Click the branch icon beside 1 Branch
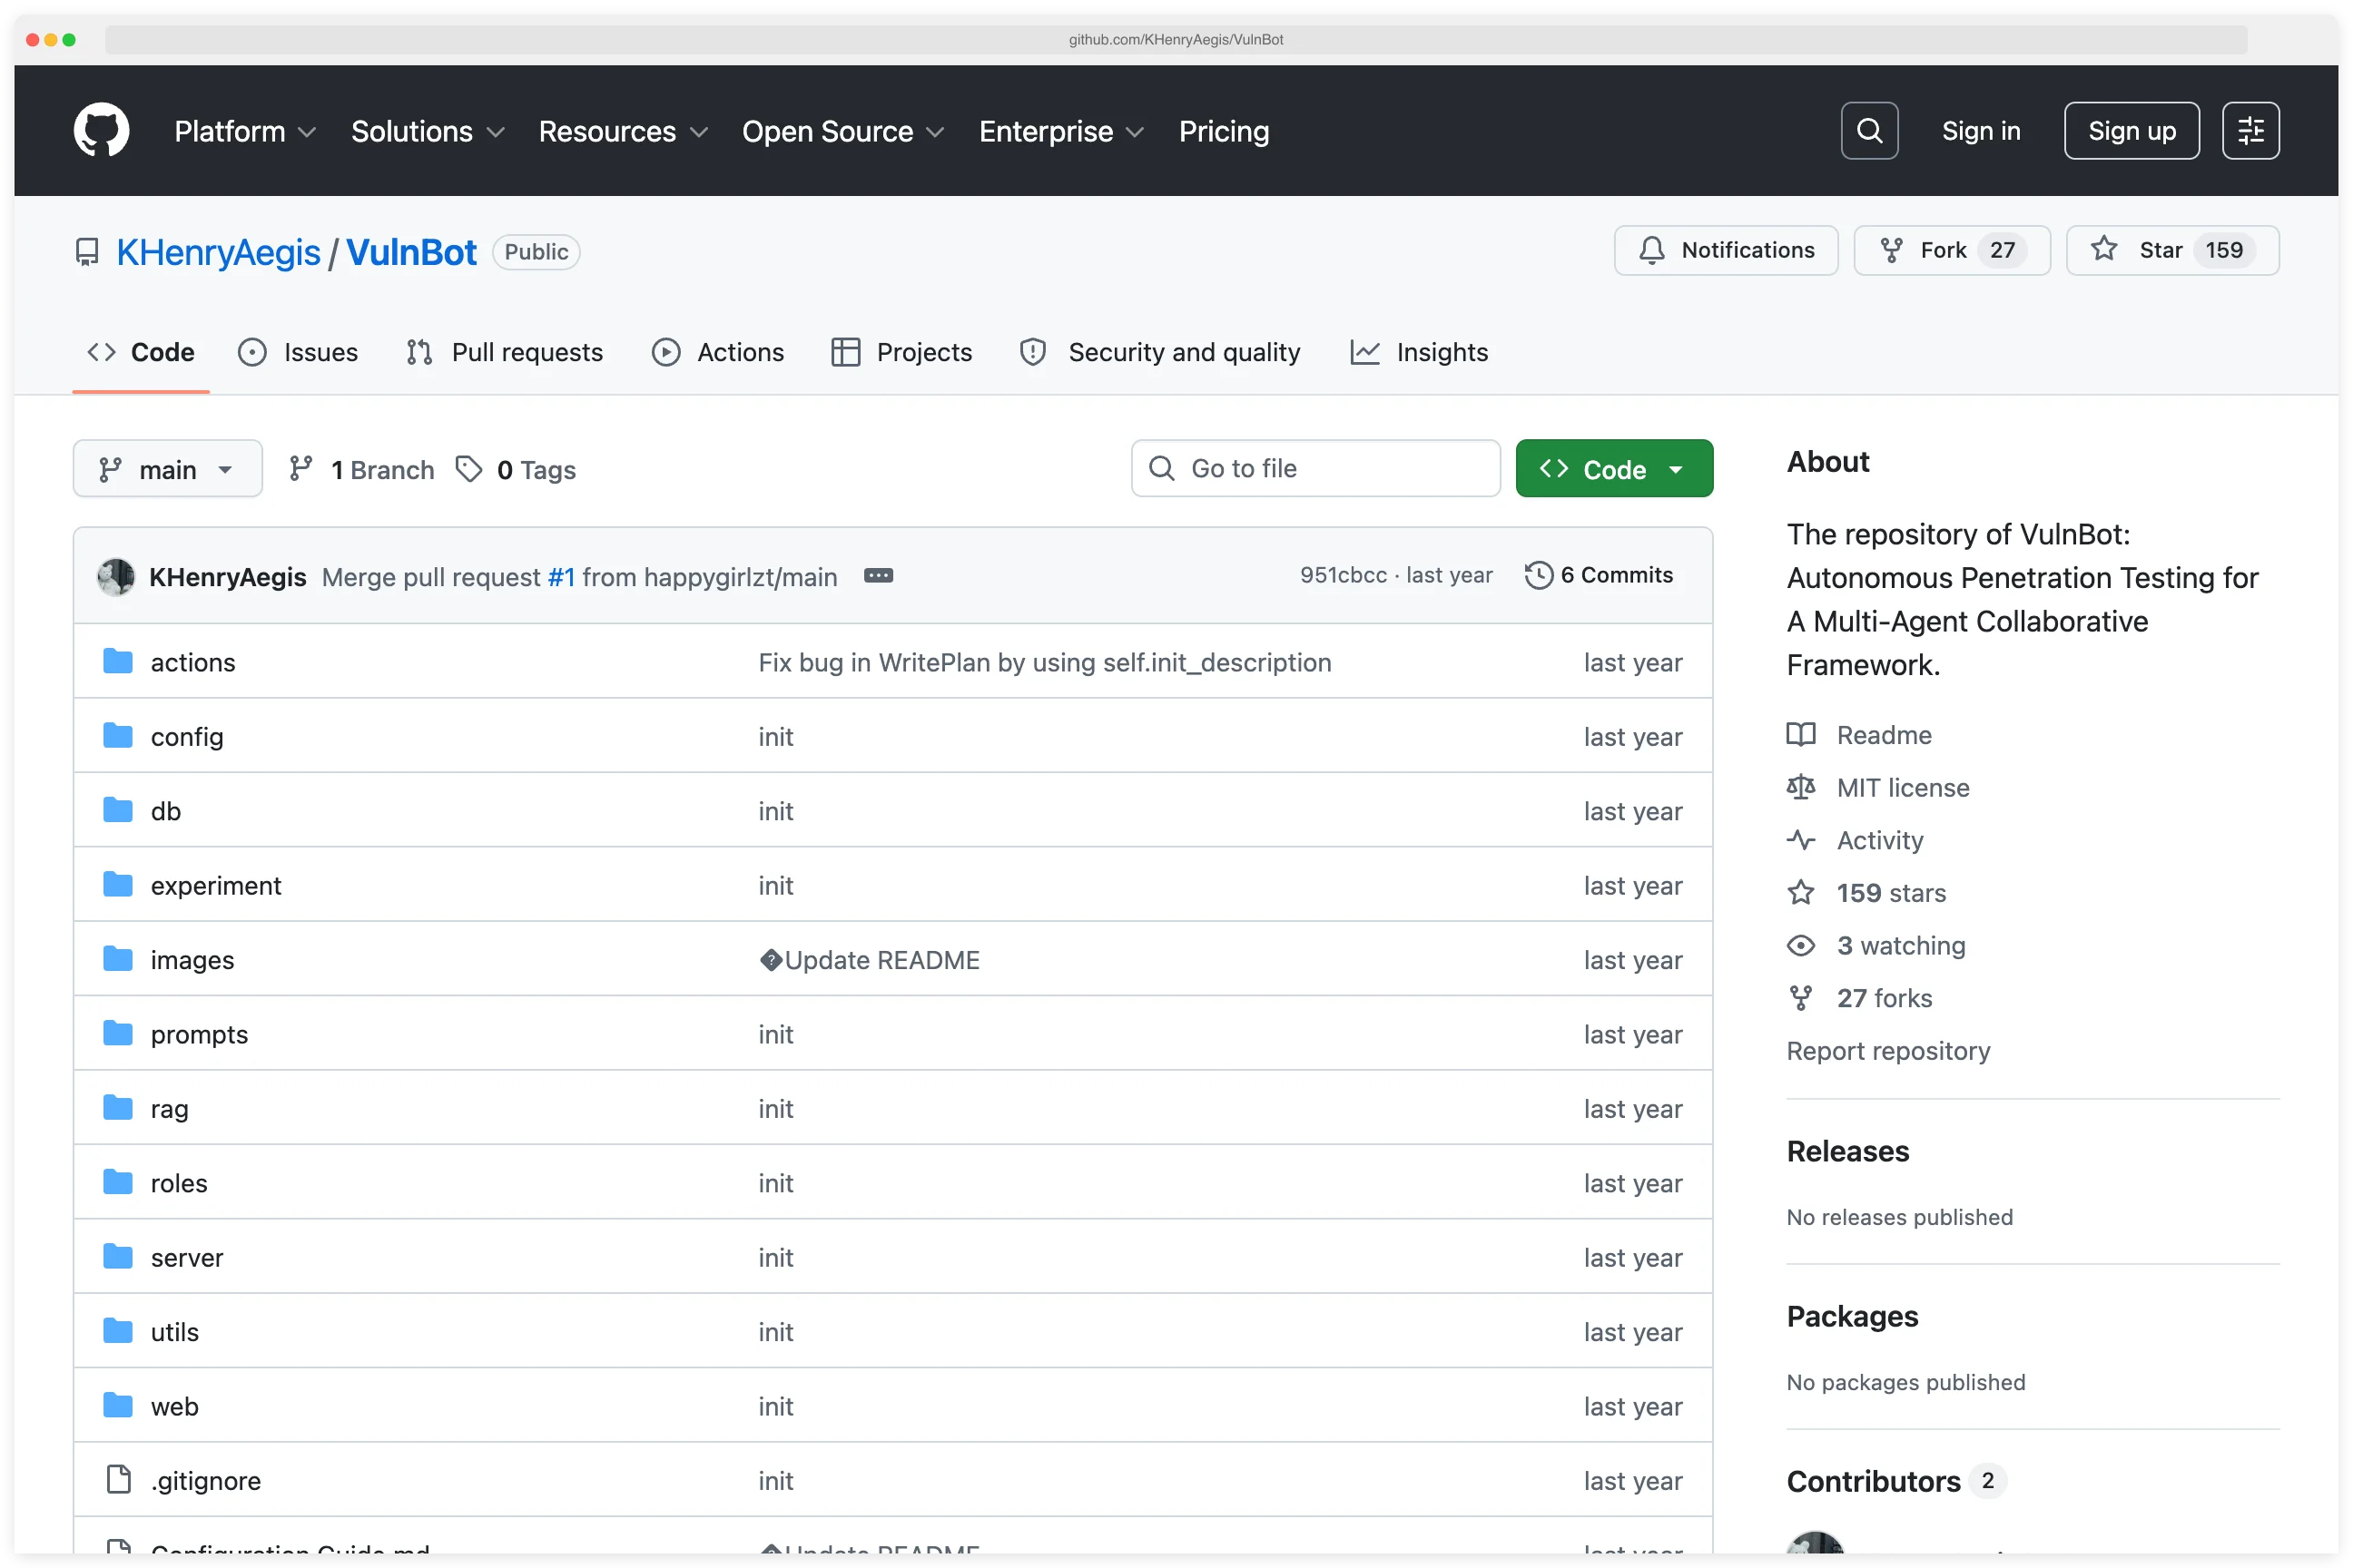Screen dimensions: 2353x1568 pyautogui.click(x=300, y=469)
